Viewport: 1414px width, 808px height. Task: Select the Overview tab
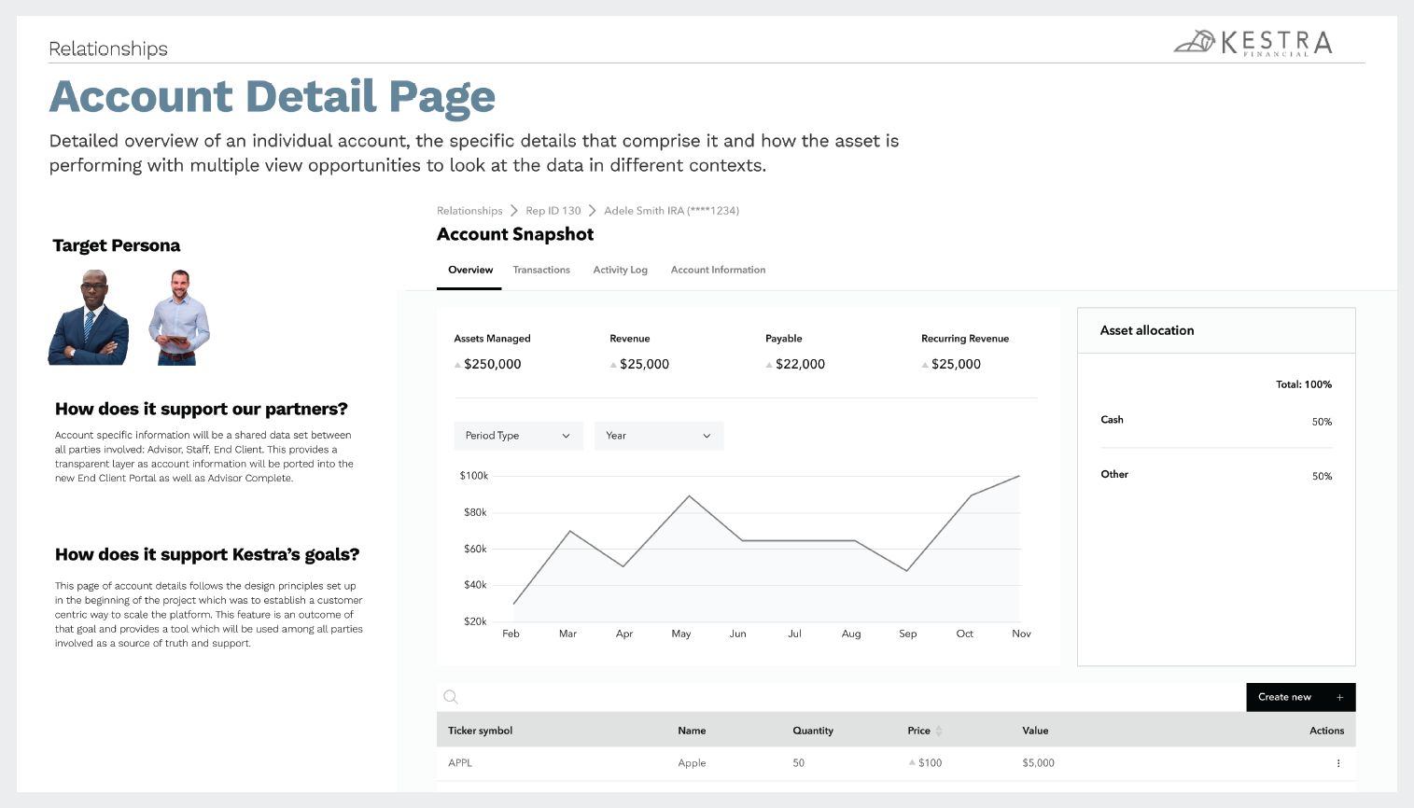pos(470,270)
